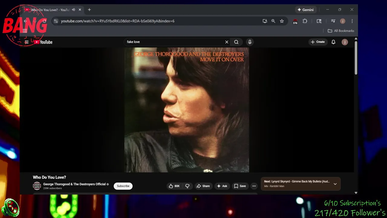Screen dimensions: 387x218
Task: Open the Chrome three-dot menu
Action: (352, 21)
